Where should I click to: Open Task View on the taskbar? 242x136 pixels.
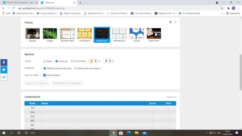[26, 133]
